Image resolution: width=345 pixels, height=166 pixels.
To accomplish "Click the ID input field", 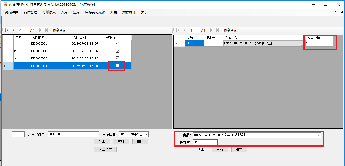I will pos(18,134).
